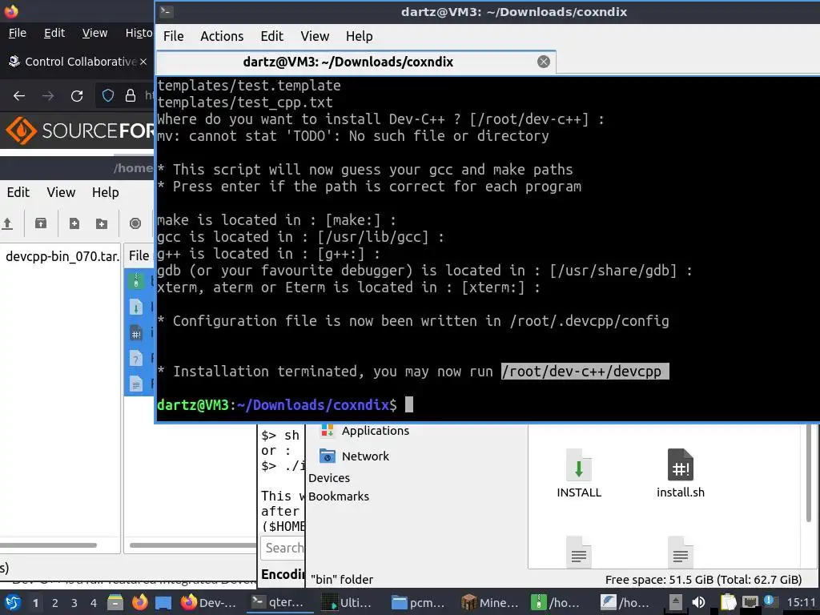Reload the Firefox page
820x615 pixels.
(x=77, y=96)
